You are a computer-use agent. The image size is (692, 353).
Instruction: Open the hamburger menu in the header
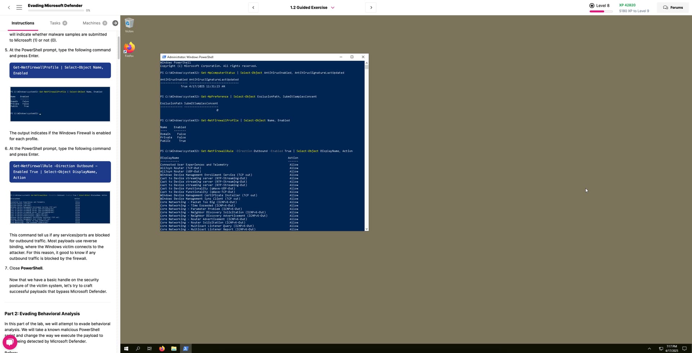[x=19, y=8]
